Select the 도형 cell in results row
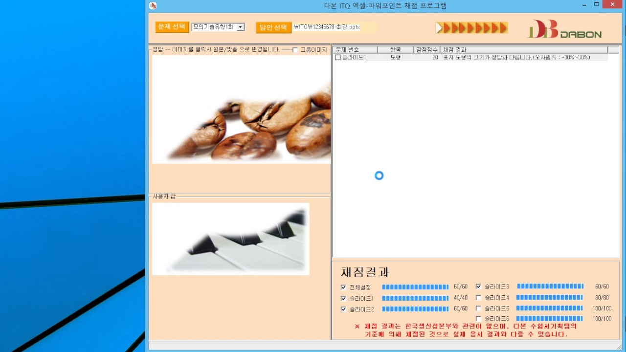The image size is (626, 352). (395, 57)
